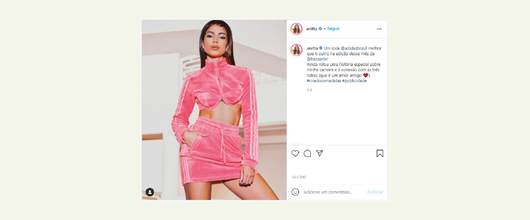This screenshot has height=220, width=530.
Task: Open anitta profile picture in header
Action: click(x=296, y=29)
